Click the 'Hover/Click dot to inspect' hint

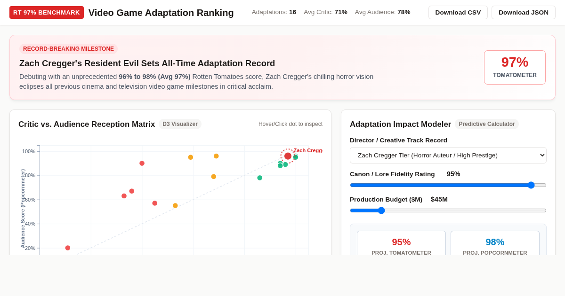291,124
